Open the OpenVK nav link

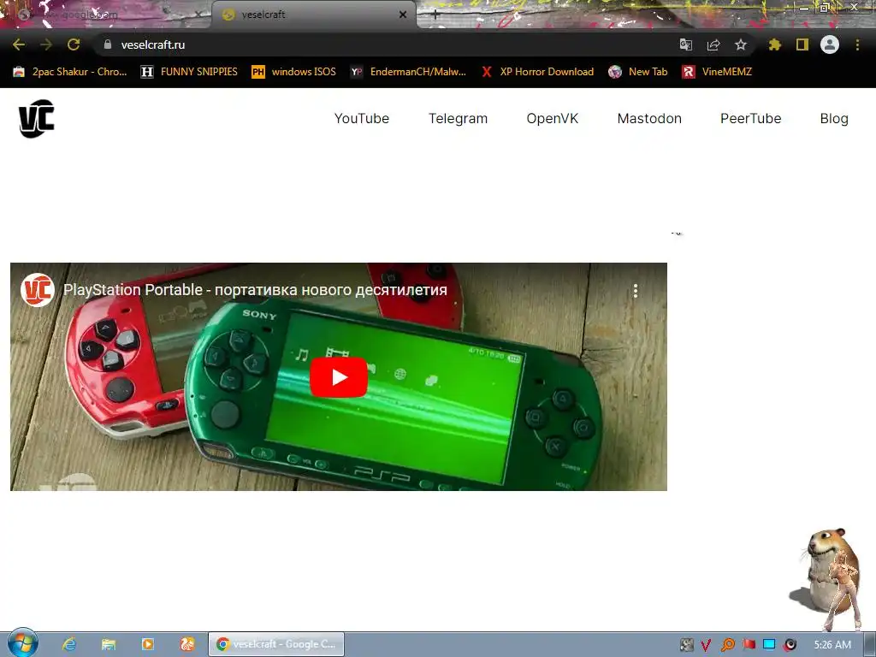point(552,118)
